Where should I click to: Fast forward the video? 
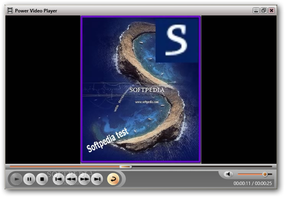coord(84,179)
